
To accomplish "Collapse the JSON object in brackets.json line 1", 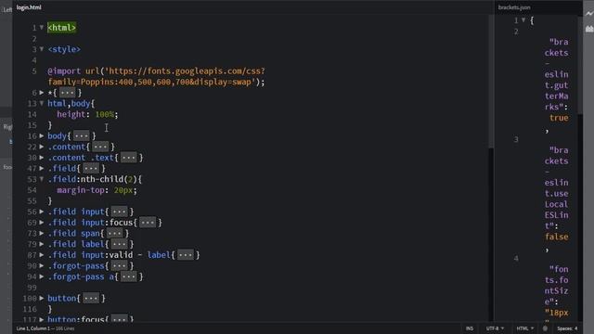I will point(523,20).
